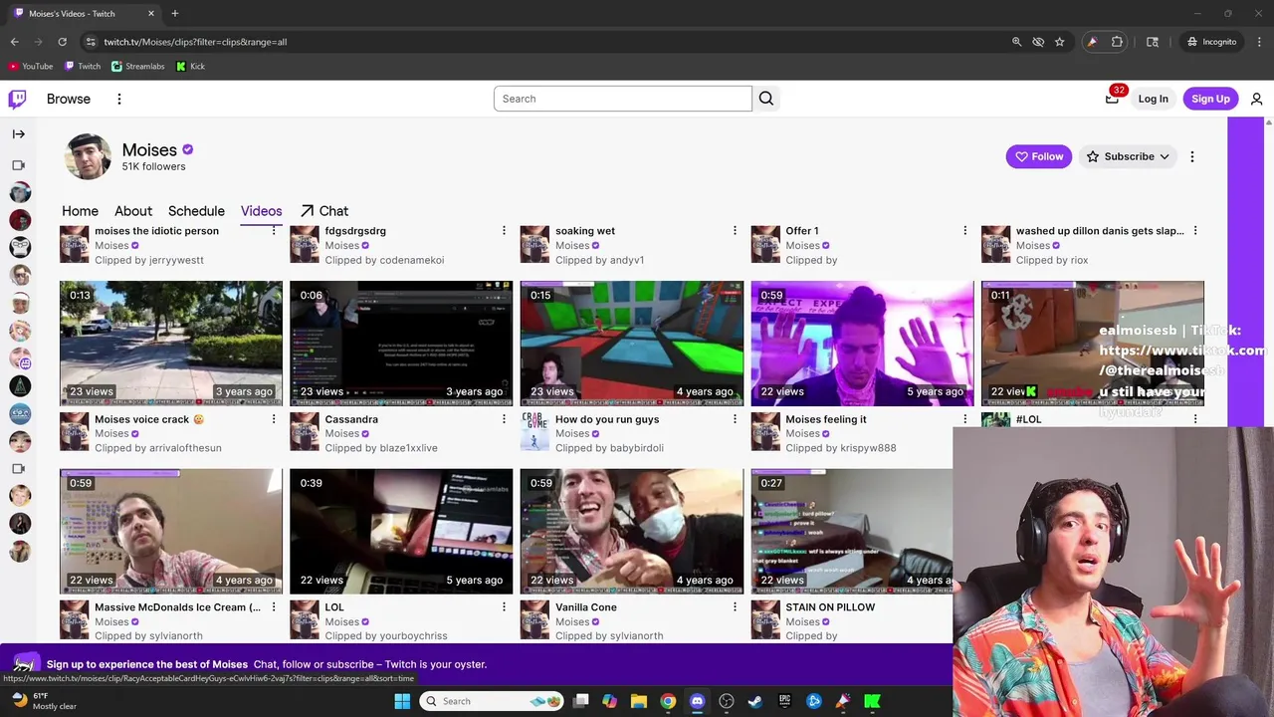Click the search magnifier button

coord(766,99)
